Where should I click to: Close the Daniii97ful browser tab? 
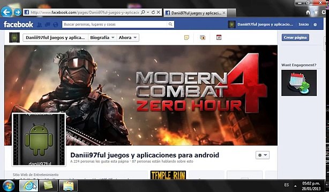coord(224,13)
